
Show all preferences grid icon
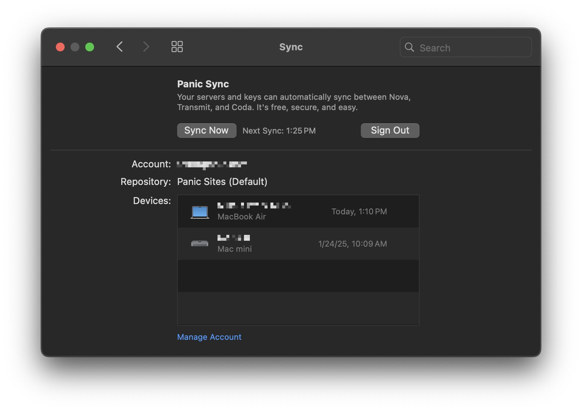tap(177, 47)
